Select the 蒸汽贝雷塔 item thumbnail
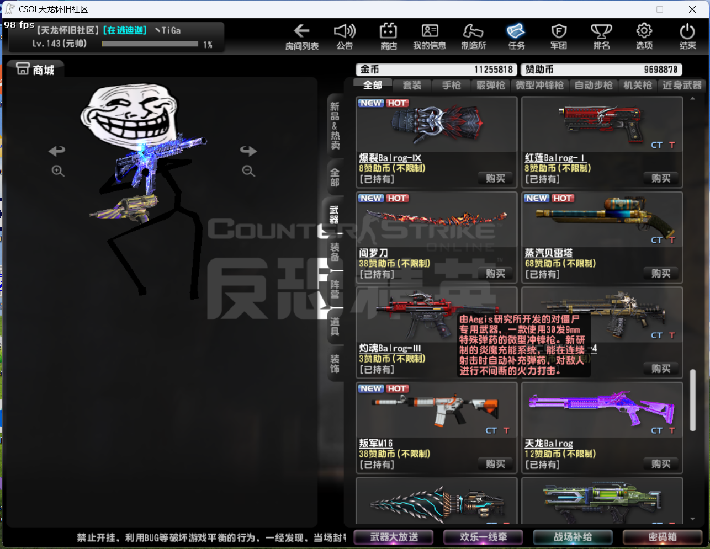This screenshot has width=710, height=549. [x=602, y=220]
